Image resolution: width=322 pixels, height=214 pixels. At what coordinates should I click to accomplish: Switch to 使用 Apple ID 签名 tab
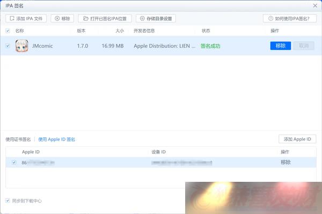coord(57,139)
